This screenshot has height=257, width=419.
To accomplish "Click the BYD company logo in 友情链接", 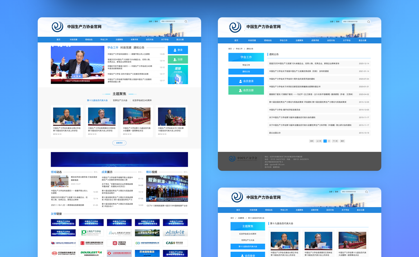I will [63, 253].
